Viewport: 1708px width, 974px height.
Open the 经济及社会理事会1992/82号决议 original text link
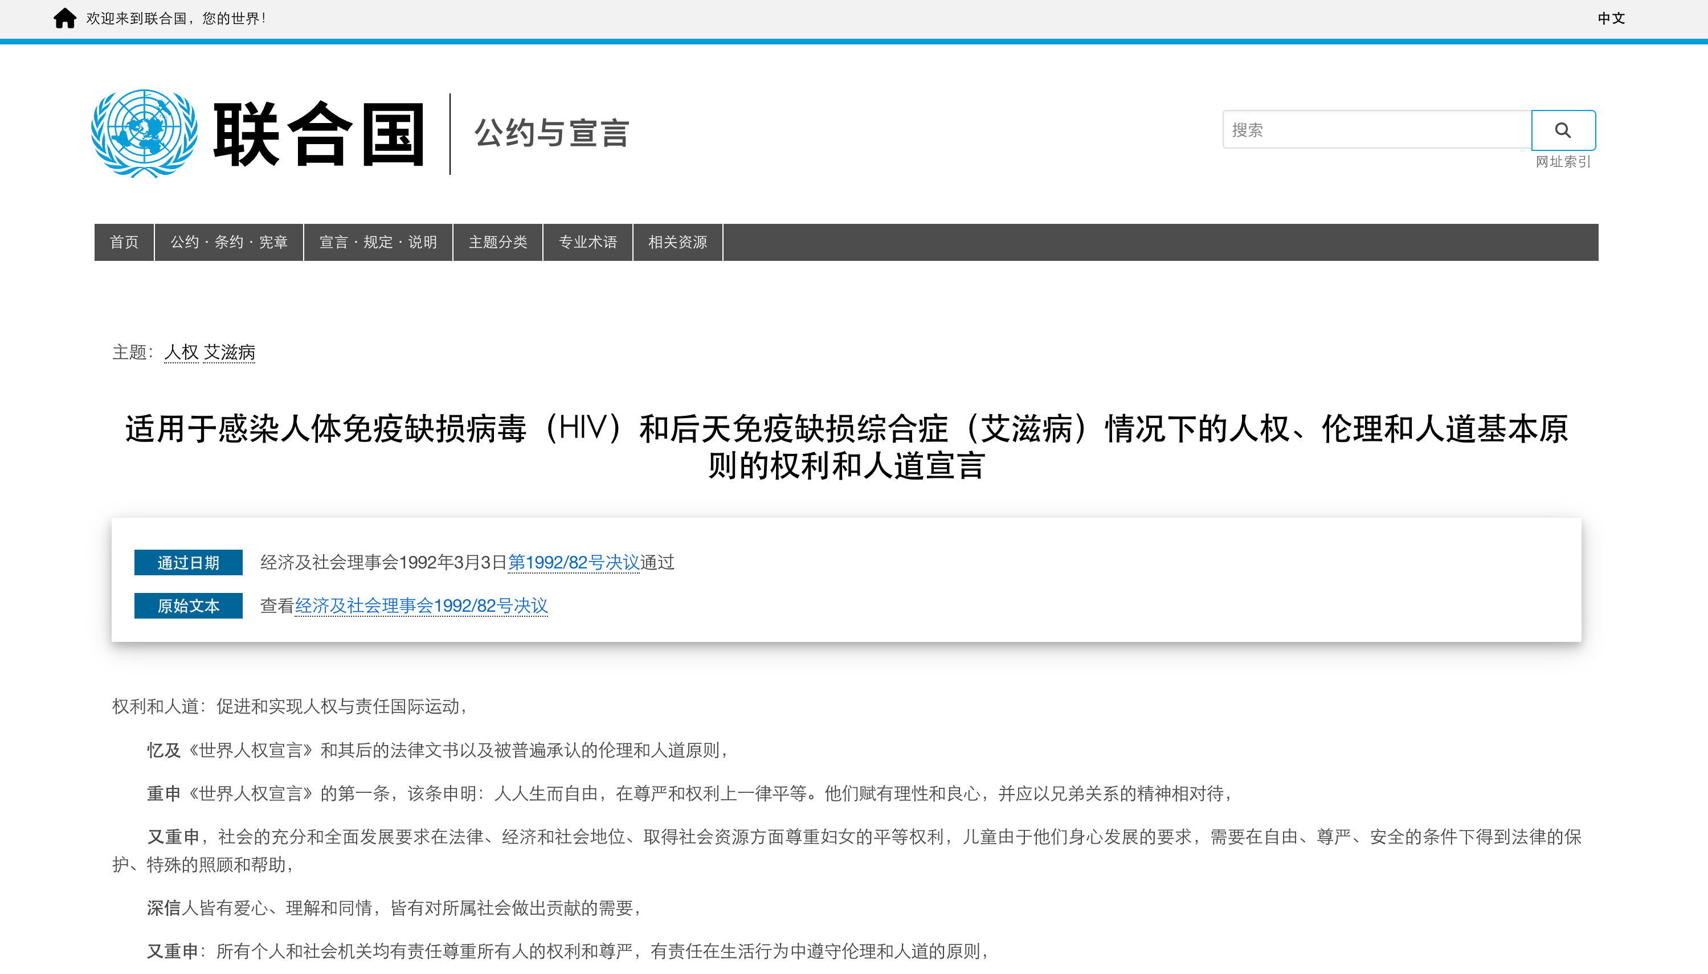421,606
